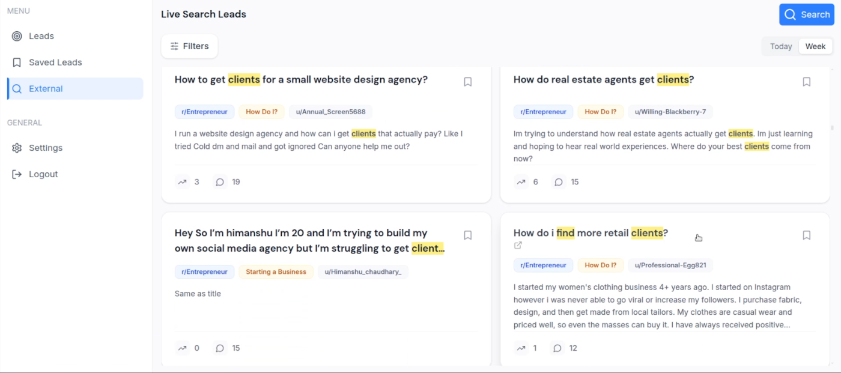Open Settings via the gear icon
This screenshot has width=841, height=373.
(17, 147)
